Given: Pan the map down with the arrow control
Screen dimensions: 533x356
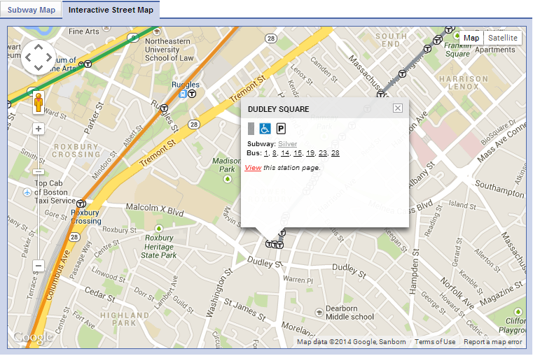Looking at the screenshot, I should tap(39, 68).
